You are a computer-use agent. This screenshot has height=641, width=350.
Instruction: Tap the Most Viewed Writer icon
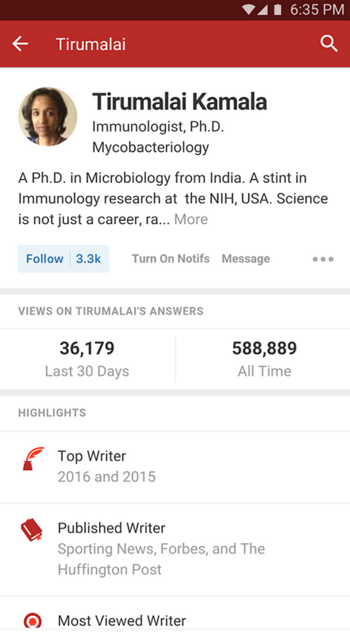[x=33, y=621]
